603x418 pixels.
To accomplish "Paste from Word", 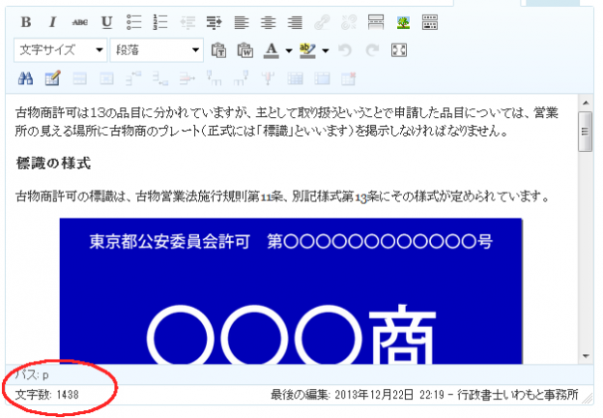I will (245, 50).
